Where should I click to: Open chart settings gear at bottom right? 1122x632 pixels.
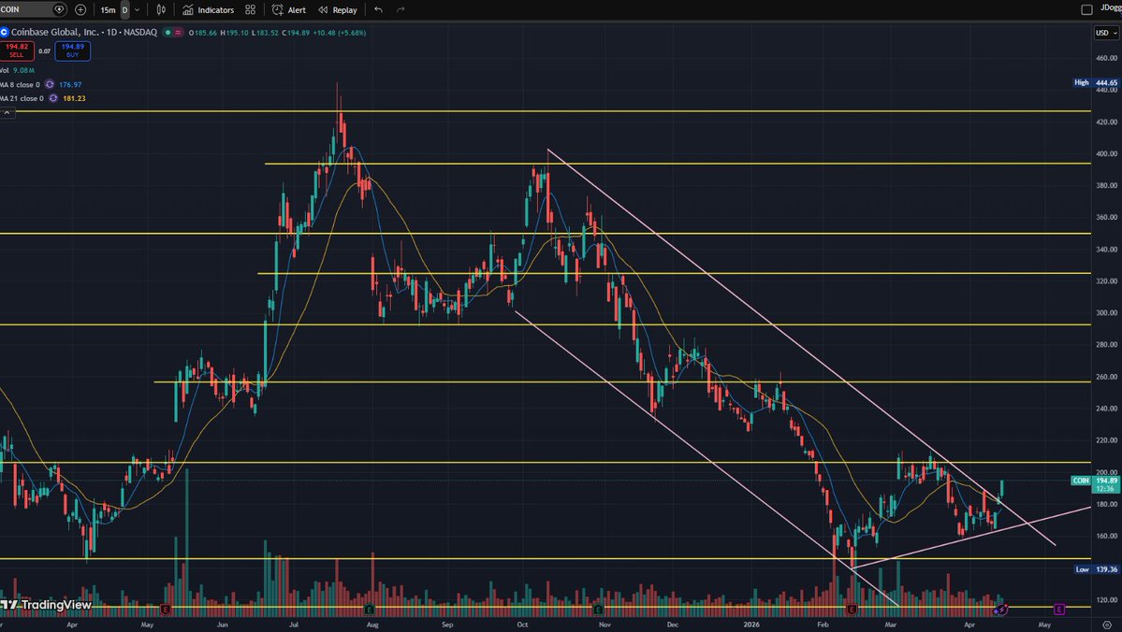point(1107,625)
